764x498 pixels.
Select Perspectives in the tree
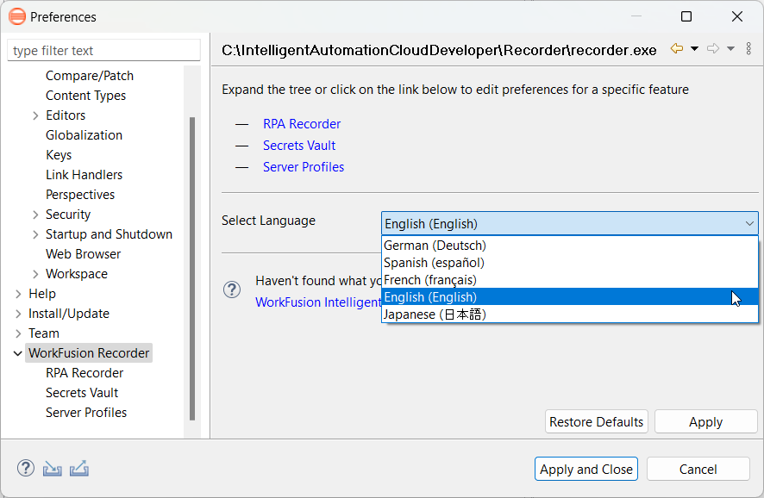80,195
